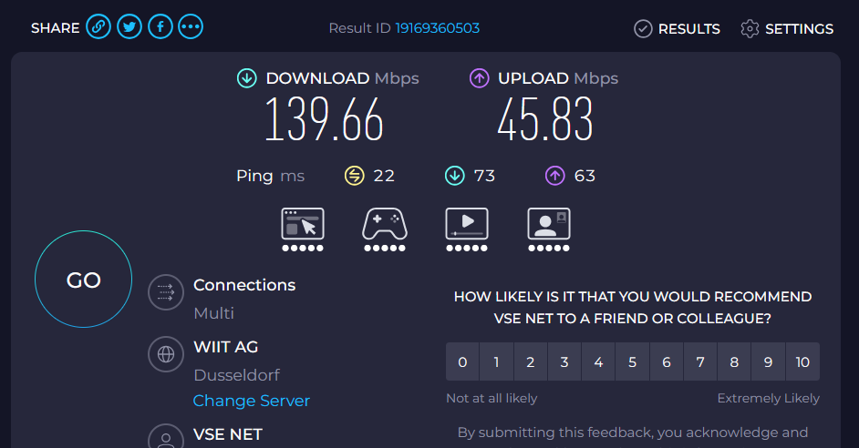Click the download ping latency icon

pyautogui.click(x=455, y=176)
